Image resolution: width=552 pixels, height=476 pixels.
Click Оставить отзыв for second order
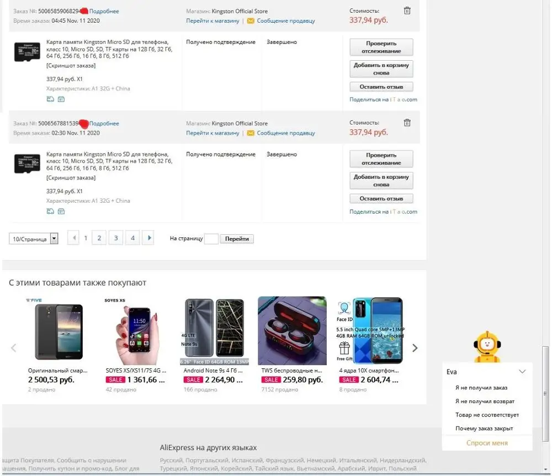(381, 199)
